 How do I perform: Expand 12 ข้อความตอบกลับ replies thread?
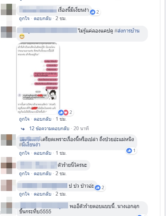coord(49,129)
